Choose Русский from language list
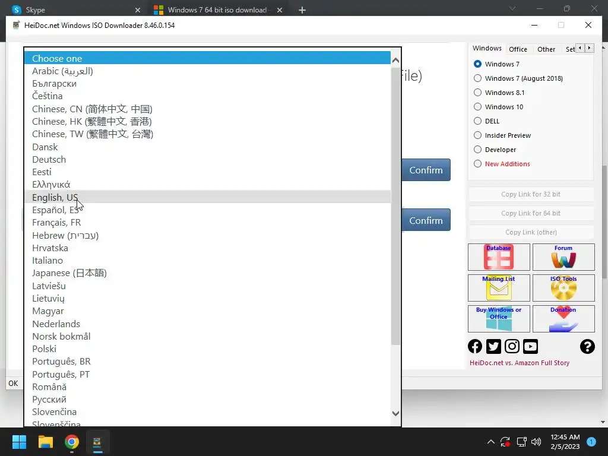 pos(207,400)
